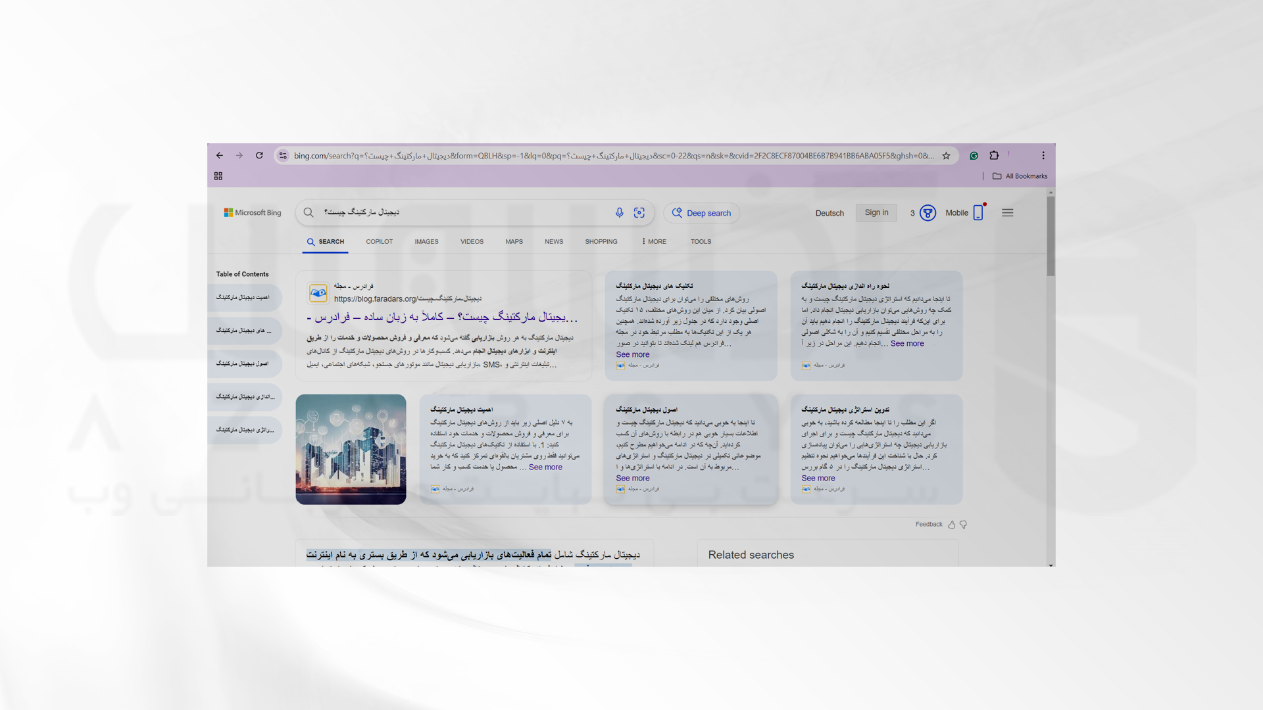This screenshot has width=1263, height=710.
Task: Click source icon in تدوین استراتژی card footer
Action: click(806, 489)
